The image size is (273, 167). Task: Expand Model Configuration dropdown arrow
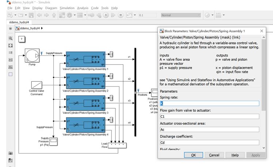tap(75, 15)
